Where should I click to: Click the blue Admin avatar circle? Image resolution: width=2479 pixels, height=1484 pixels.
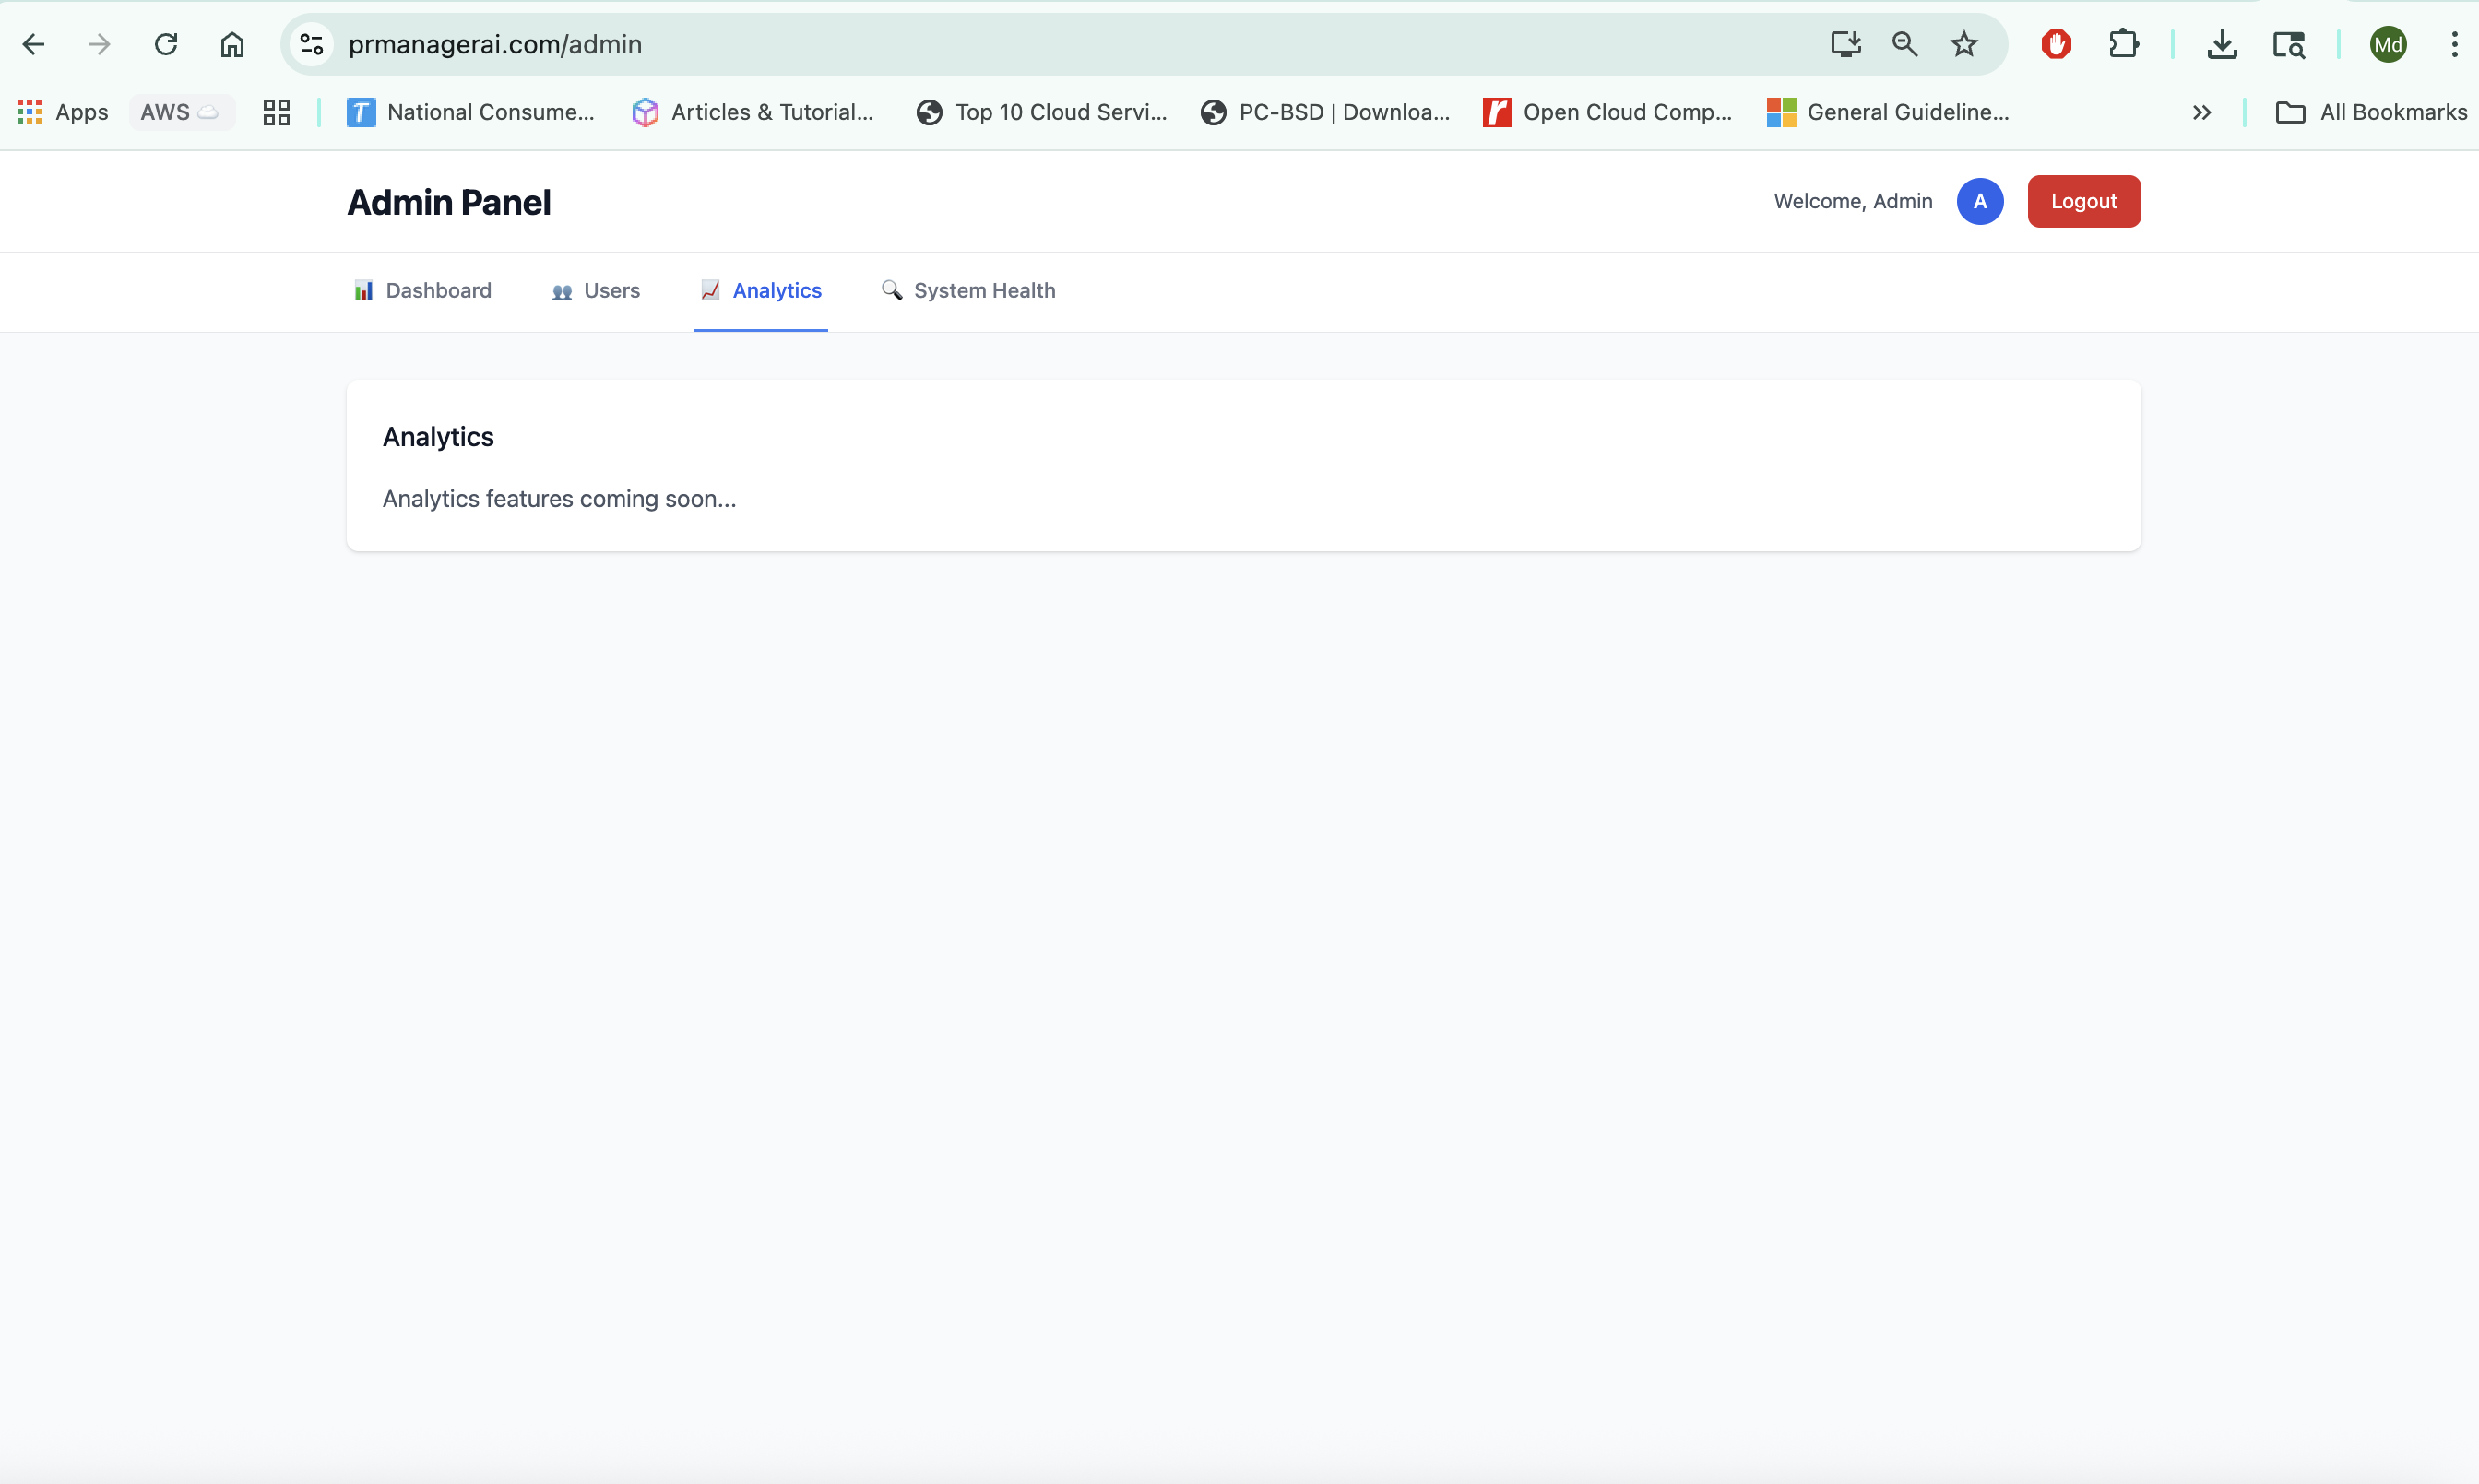click(1979, 201)
